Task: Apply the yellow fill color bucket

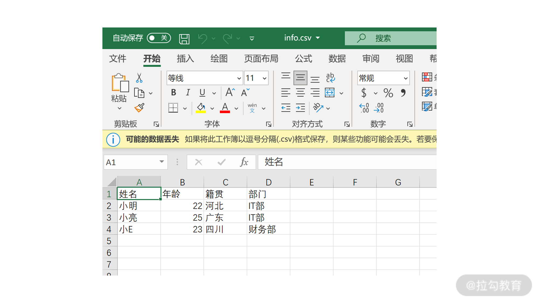Action: coord(201,108)
